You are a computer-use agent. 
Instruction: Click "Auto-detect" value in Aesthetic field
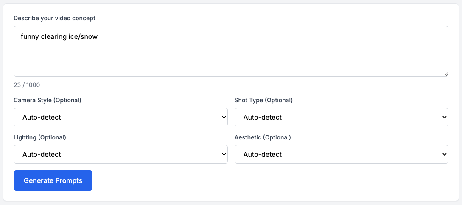click(x=263, y=154)
